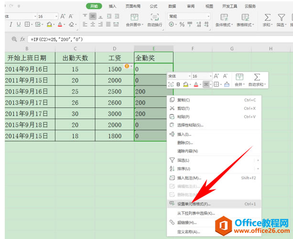Toggle justify alignment in the ribbon
This screenshot has height=239, width=293.
(108, 24)
